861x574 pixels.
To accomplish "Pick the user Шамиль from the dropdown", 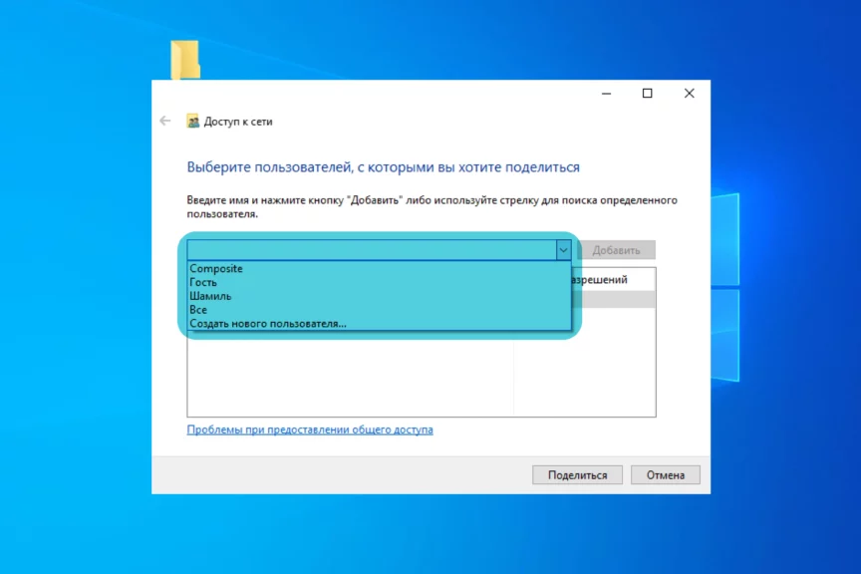I will pos(210,296).
